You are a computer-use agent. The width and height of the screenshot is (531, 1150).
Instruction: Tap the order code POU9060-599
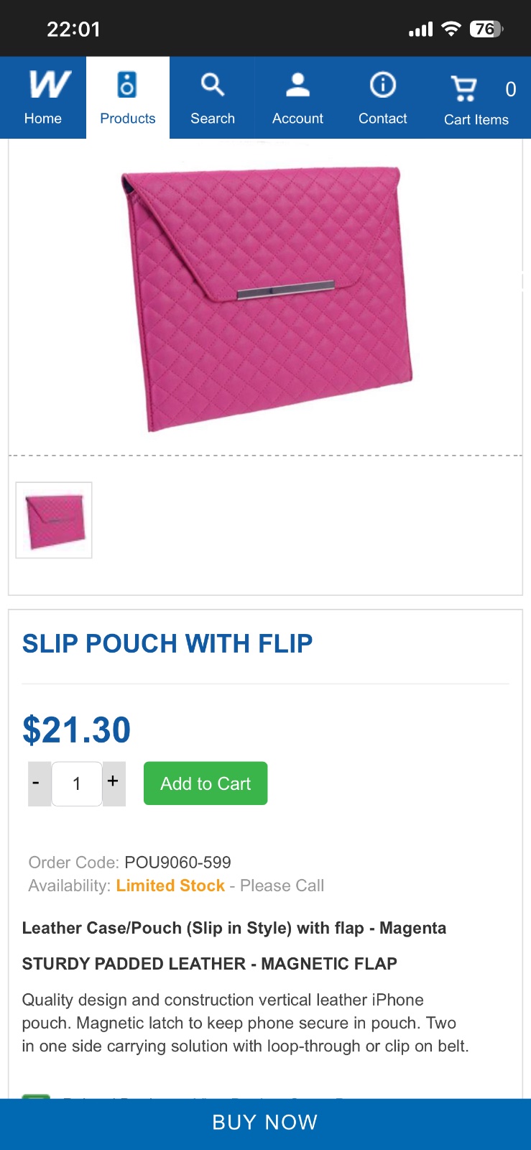pyautogui.click(x=177, y=862)
